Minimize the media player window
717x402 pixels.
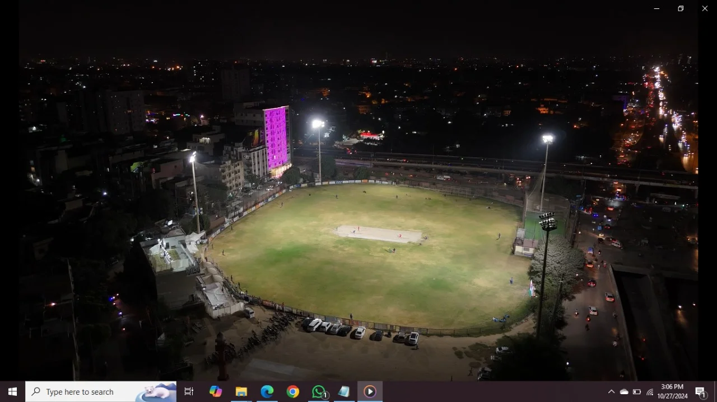[657, 8]
